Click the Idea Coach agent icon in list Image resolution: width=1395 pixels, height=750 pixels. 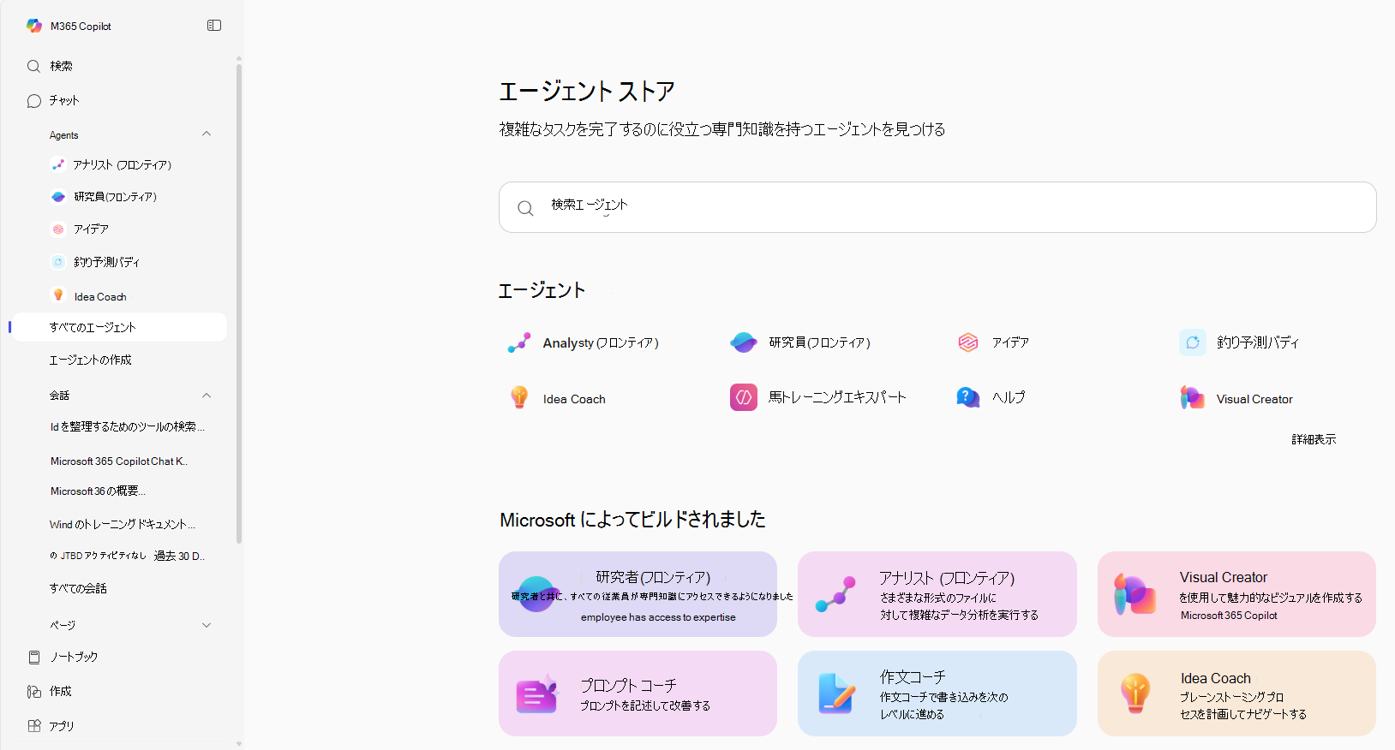coord(519,397)
